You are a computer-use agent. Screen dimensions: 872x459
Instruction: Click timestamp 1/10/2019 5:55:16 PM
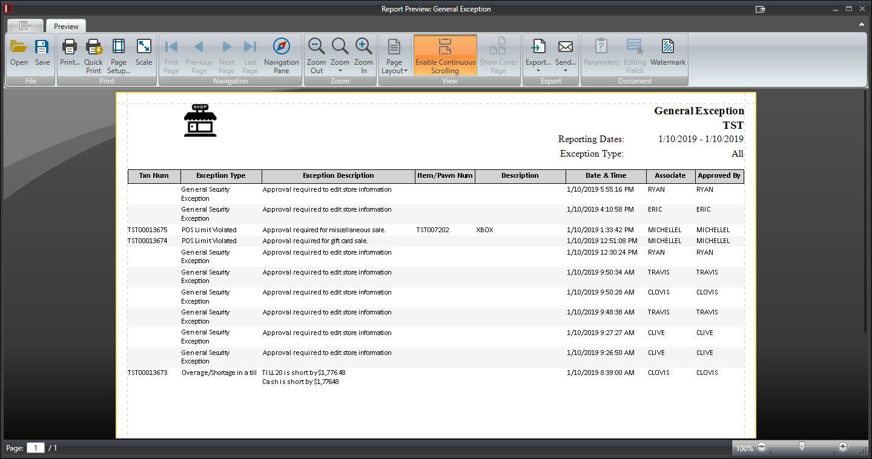(x=600, y=189)
